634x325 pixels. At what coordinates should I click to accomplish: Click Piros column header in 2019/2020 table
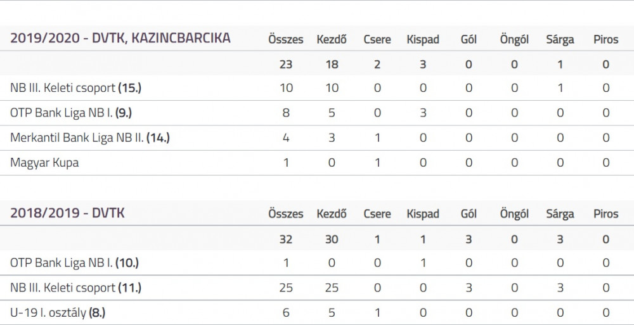click(x=605, y=39)
